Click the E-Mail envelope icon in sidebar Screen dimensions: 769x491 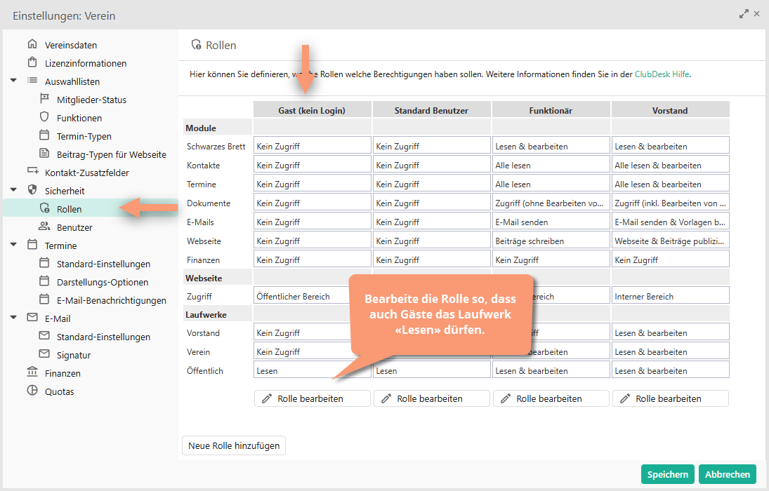[x=32, y=318]
